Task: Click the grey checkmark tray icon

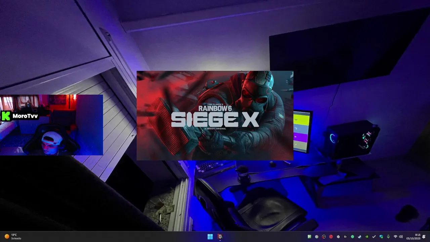Action: (374, 237)
